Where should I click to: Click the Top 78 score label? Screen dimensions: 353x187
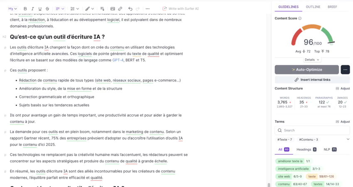pyautogui.click(x=322, y=52)
